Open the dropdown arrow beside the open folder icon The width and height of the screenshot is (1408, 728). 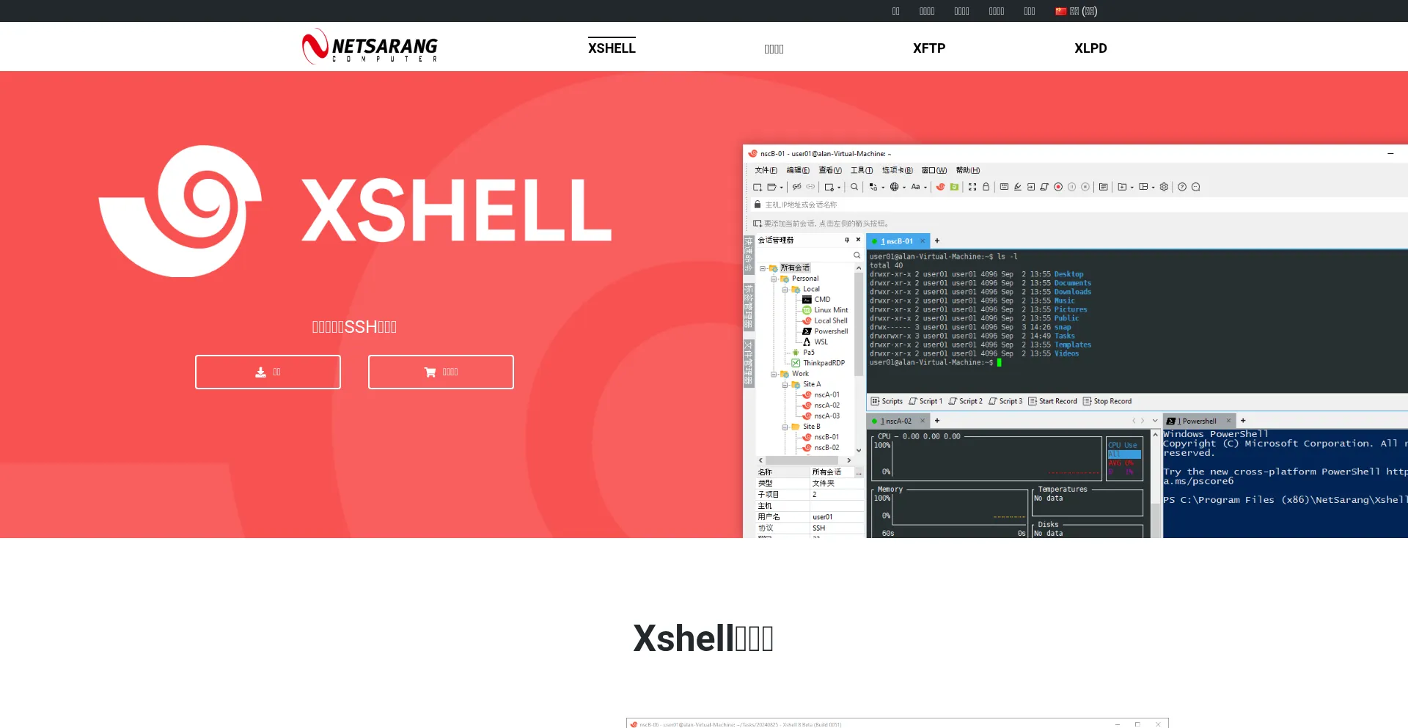782,188
